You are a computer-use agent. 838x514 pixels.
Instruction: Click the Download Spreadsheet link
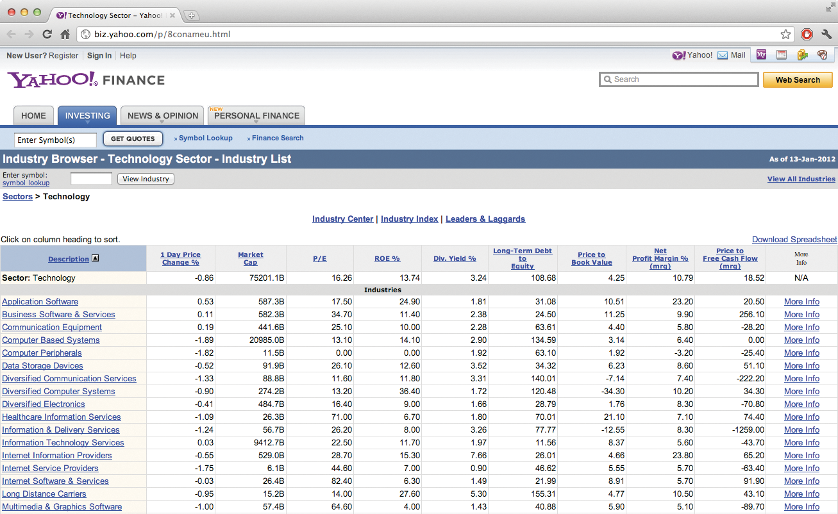pos(794,240)
